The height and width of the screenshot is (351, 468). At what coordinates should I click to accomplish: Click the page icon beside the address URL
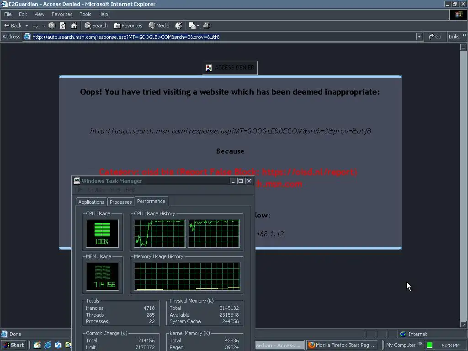tap(27, 37)
